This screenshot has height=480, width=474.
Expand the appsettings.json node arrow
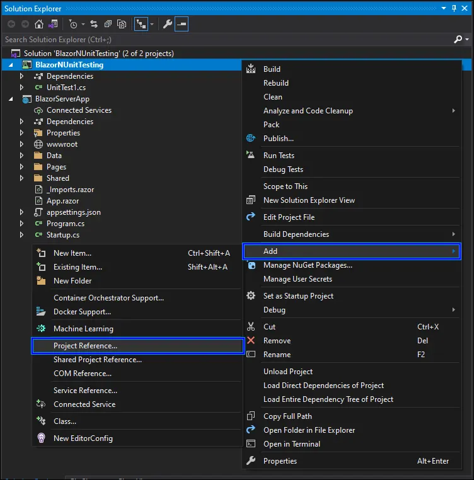[x=21, y=212]
